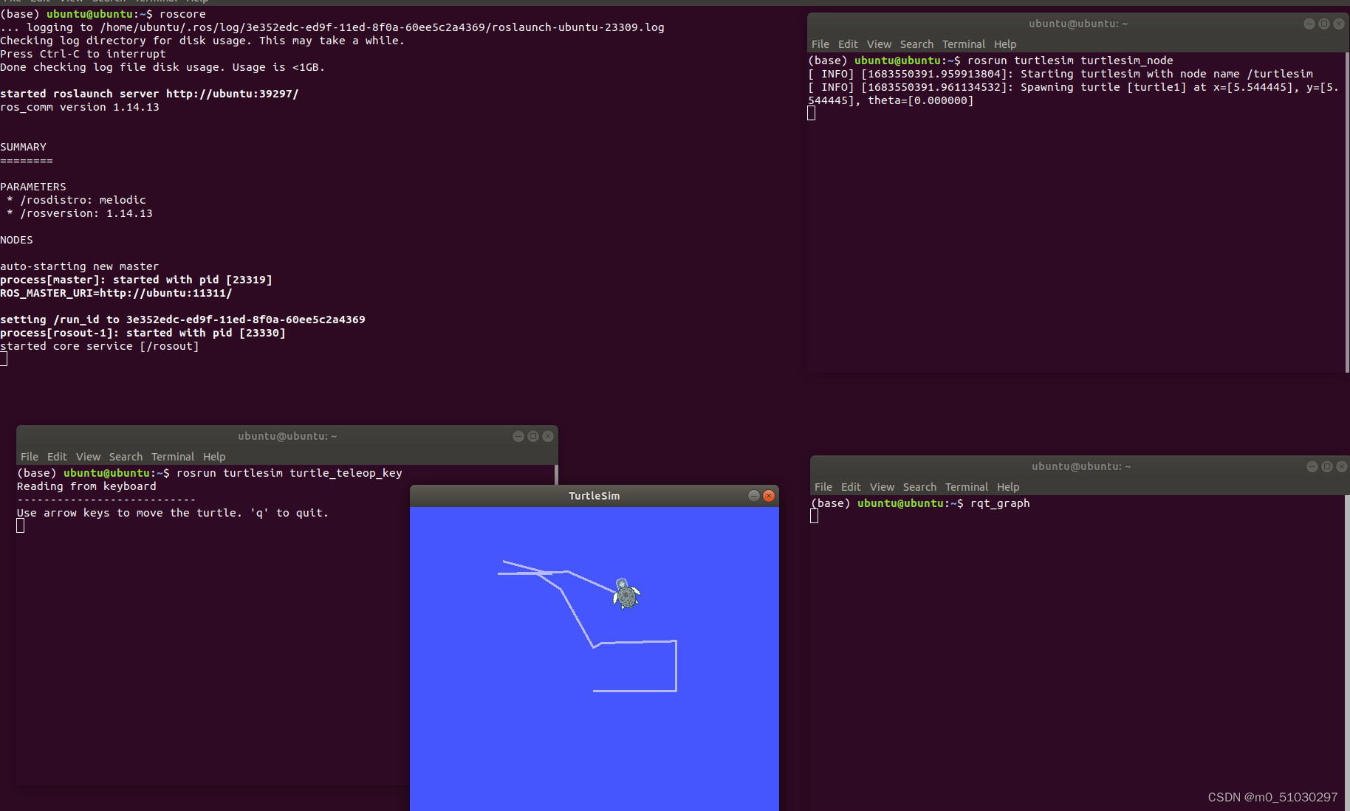1350x811 pixels.
Task: Click 'ROS_MASTER_URI=http://ubuntu:11311/' line
Action: coord(116,293)
